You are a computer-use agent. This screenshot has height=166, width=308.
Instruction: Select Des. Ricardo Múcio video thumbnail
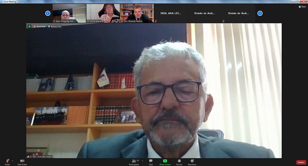137,13
